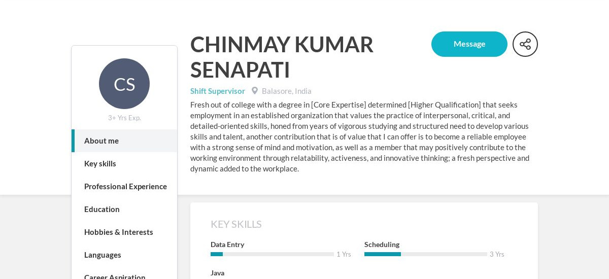Click the location pin icon near Balasore
This screenshot has width=609, height=279.
pyautogui.click(x=255, y=91)
